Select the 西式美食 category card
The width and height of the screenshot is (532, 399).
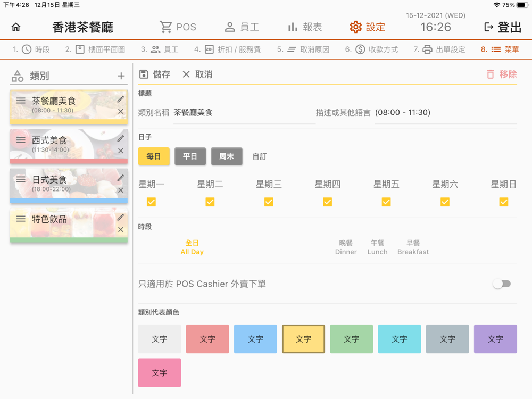pos(69,146)
